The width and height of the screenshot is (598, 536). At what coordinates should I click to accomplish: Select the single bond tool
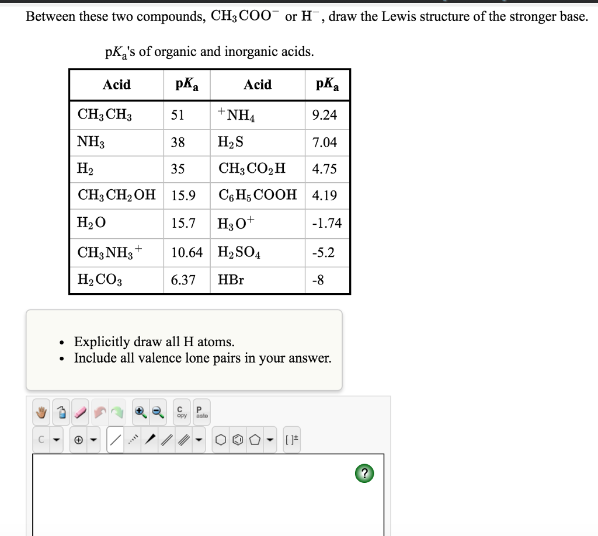(115, 439)
